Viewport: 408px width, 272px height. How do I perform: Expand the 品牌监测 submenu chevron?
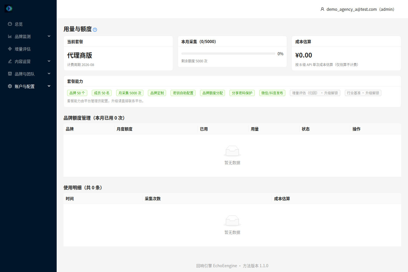coord(49,36)
